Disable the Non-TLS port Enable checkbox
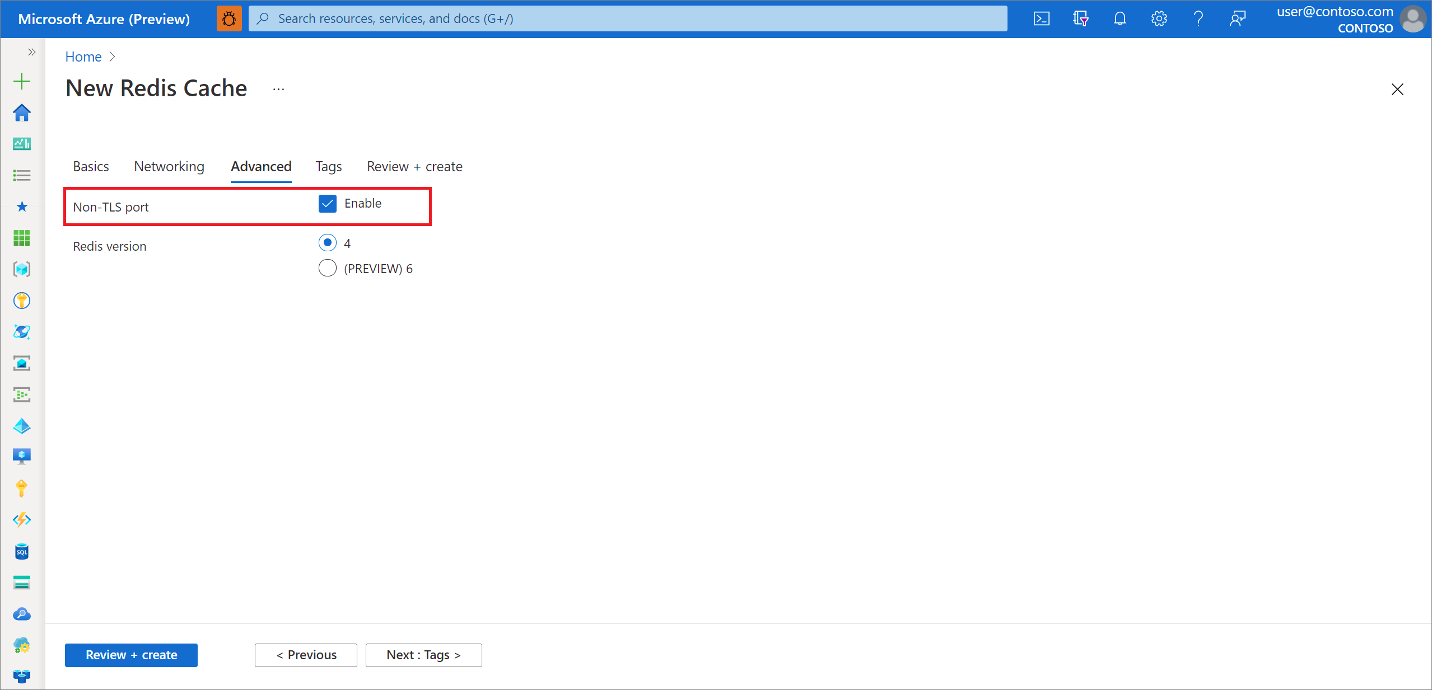This screenshot has width=1432, height=690. [x=328, y=204]
